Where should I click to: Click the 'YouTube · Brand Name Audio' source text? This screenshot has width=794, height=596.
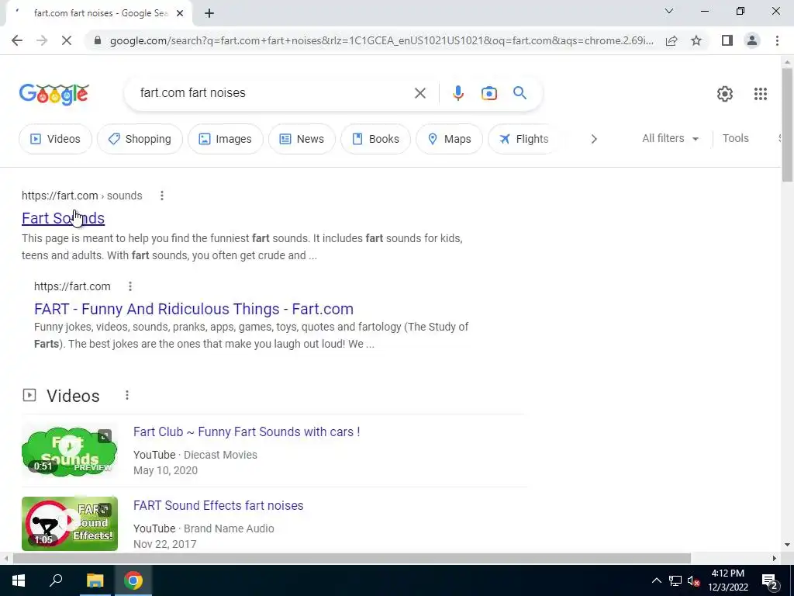(x=204, y=528)
